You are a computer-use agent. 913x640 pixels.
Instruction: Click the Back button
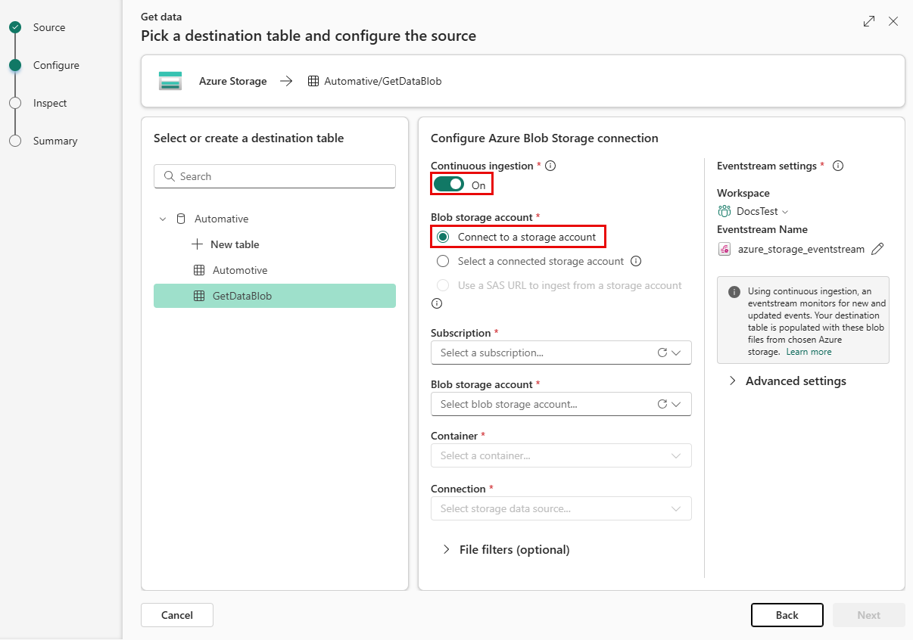coord(787,615)
